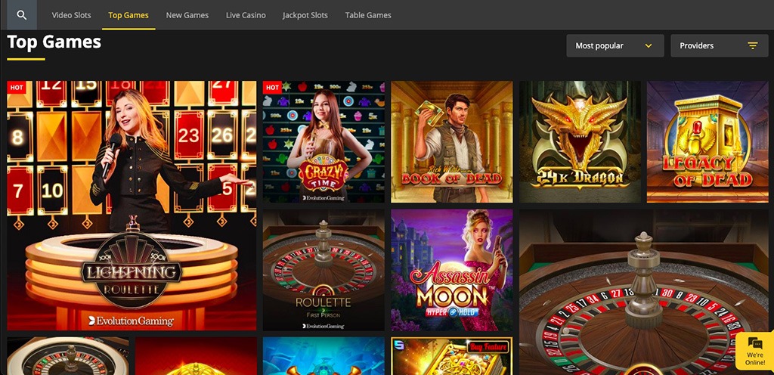Select the Top Games tab
This screenshot has height=375, width=774.
[x=128, y=15]
